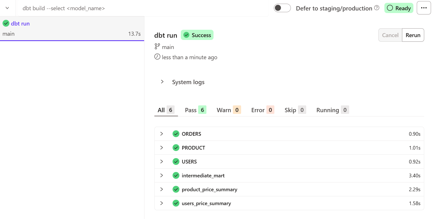Click the USERS model name
Viewport: 433px width, 219px height.
[x=189, y=161]
